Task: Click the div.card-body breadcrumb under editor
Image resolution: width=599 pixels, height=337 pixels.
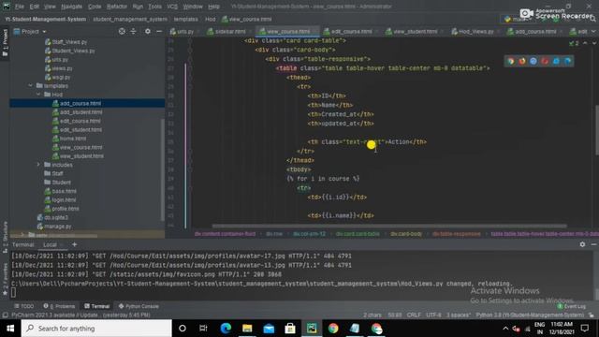Action: pyautogui.click(x=405, y=233)
